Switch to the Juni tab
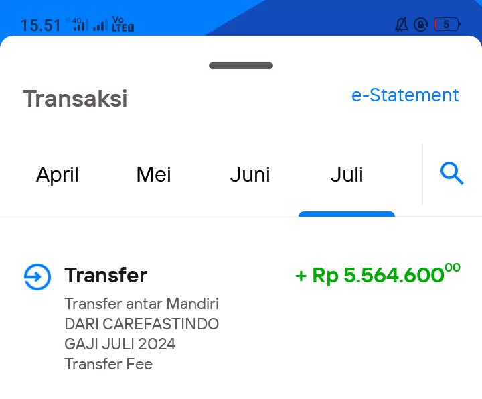 250,174
